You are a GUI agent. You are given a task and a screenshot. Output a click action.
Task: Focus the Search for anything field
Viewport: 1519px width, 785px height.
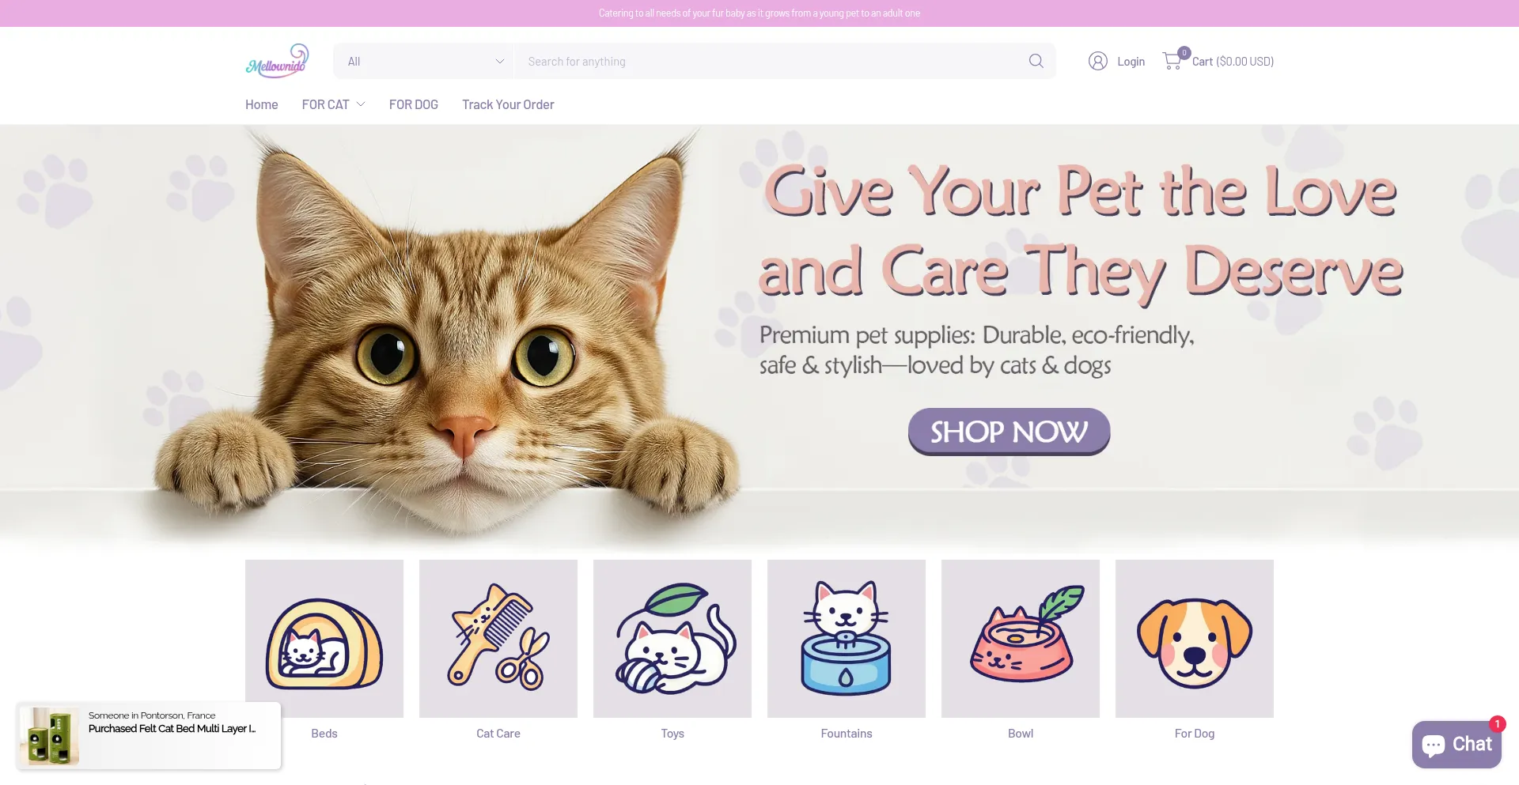771,61
